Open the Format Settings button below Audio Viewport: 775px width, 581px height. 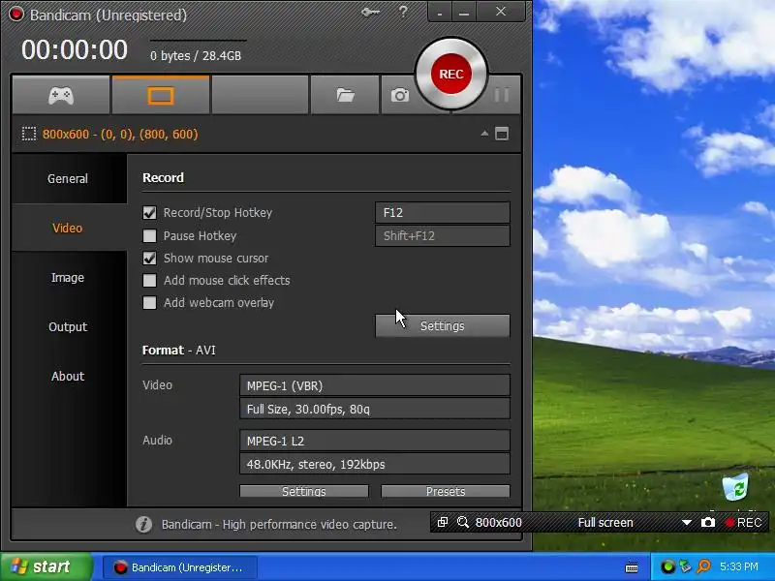tap(304, 491)
